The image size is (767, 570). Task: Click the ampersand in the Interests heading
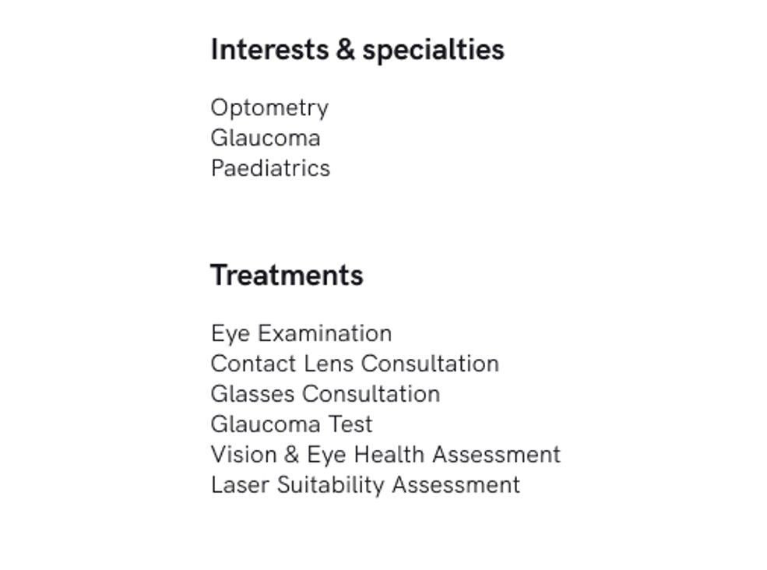pyautogui.click(x=345, y=50)
